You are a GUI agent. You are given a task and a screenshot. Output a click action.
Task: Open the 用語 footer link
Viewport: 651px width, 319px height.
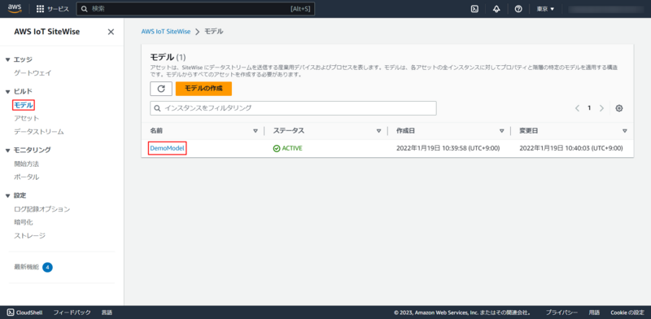pos(594,312)
